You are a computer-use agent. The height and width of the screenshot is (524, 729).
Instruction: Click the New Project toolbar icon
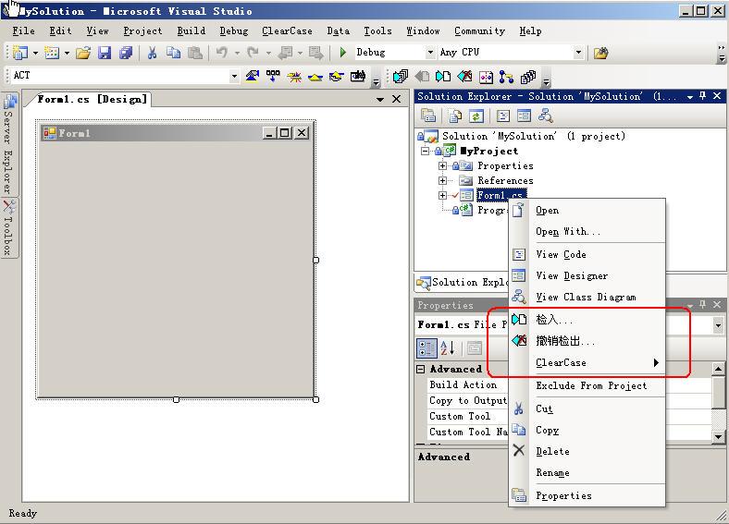[x=19, y=53]
